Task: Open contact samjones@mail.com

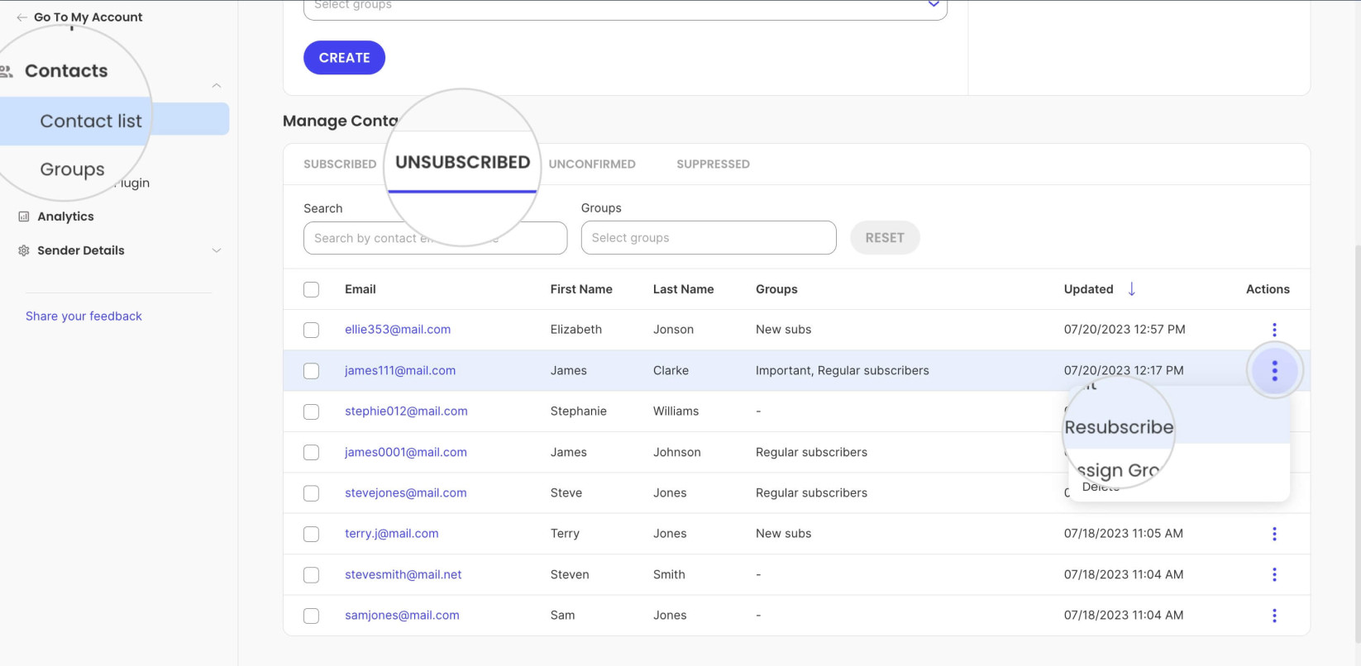Action: [402, 616]
